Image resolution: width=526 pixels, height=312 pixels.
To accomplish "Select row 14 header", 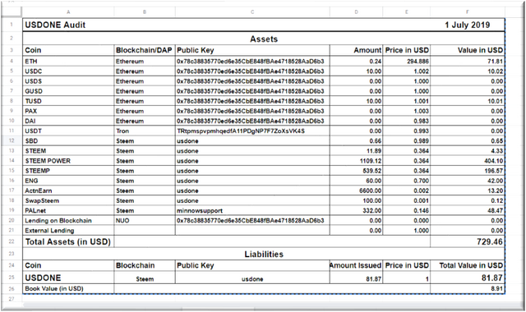I will (x=12, y=161).
